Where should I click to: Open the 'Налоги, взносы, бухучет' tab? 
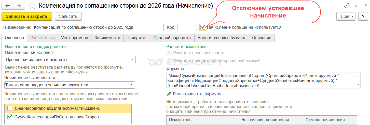coord(222,38)
